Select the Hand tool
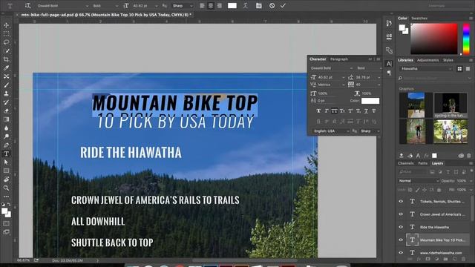Image resolution: width=475 pixels, height=267 pixels. (6, 179)
